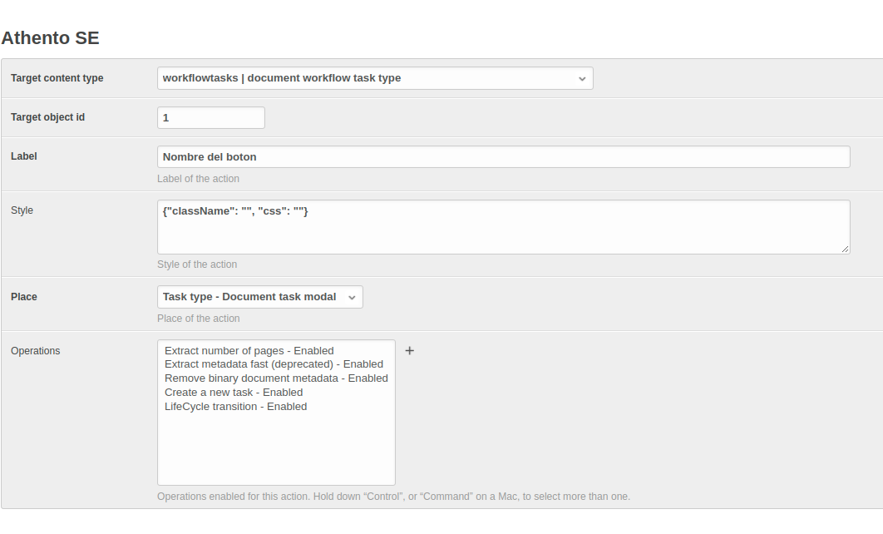The width and height of the screenshot is (883, 534).
Task: Select "Create a new task - Enabled" operation
Action: [234, 393]
